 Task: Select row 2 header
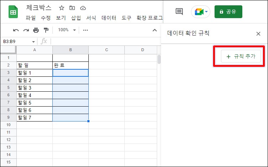9,65
